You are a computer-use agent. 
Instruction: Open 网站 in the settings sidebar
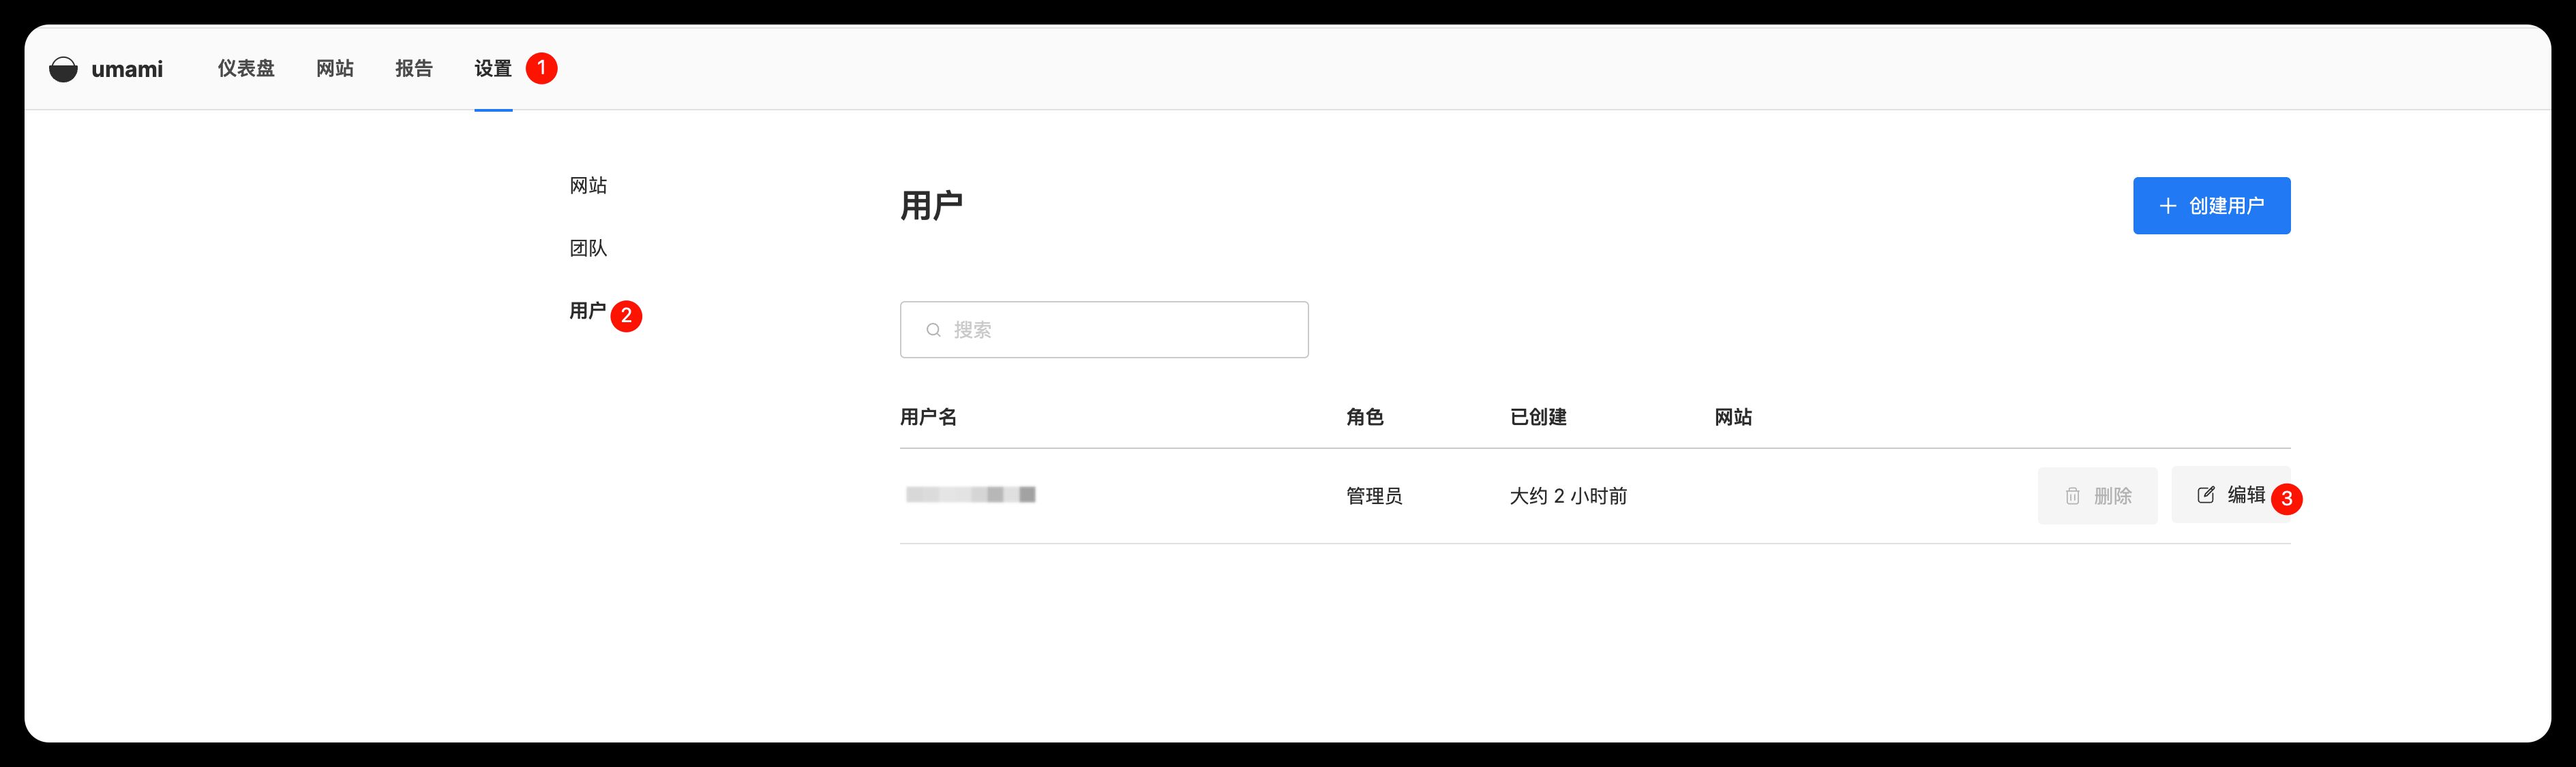click(x=588, y=186)
